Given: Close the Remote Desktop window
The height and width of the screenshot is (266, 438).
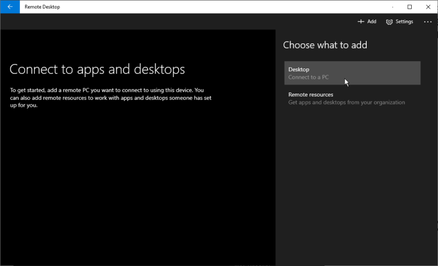Looking at the screenshot, I should pyautogui.click(x=428, y=7).
